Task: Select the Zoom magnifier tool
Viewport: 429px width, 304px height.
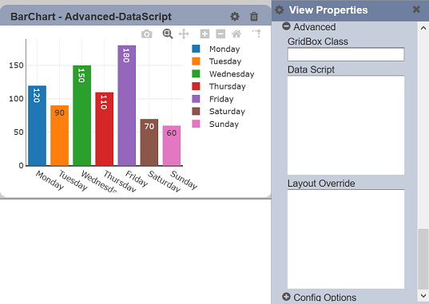Action: [168, 34]
